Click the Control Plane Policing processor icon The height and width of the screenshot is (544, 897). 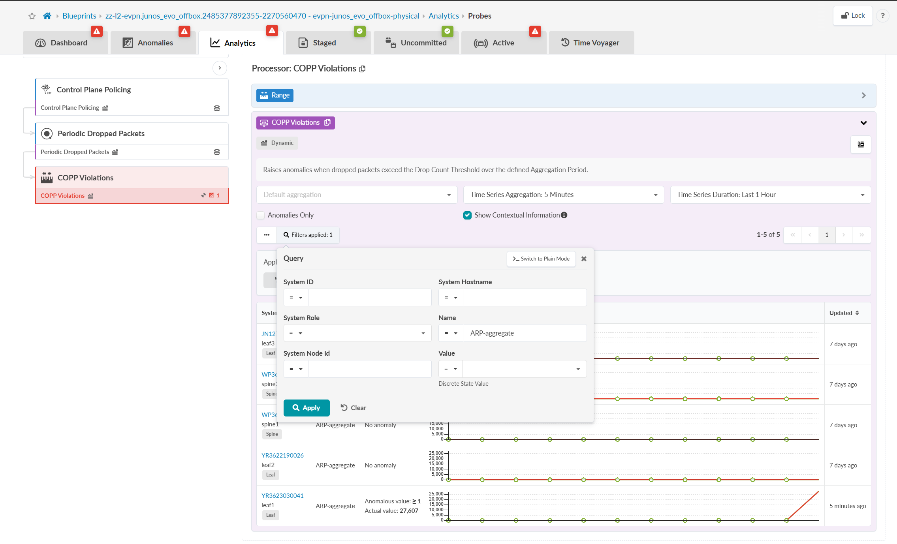(x=46, y=90)
